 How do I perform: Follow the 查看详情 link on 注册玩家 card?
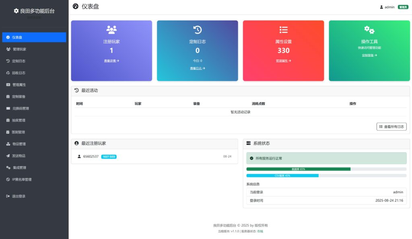111,61
